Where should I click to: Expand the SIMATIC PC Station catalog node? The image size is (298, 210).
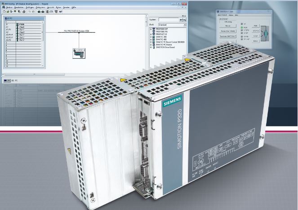pos(151,44)
